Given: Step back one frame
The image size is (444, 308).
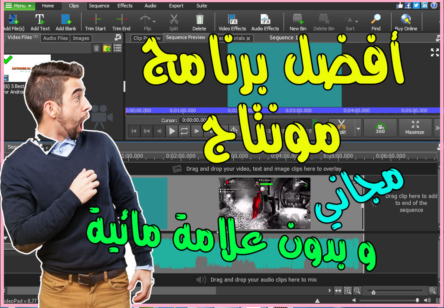Looking at the screenshot, I should tap(159, 131).
